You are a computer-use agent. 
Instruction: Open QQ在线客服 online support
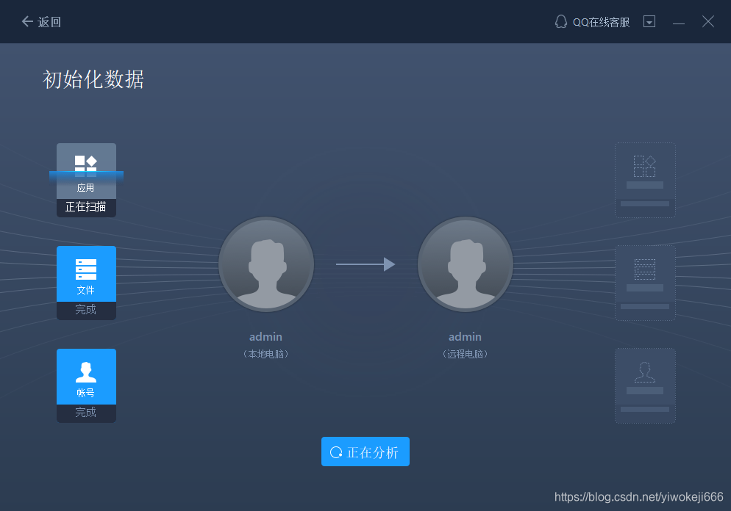(x=592, y=22)
